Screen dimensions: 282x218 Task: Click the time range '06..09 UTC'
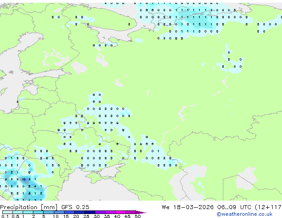[234, 207]
